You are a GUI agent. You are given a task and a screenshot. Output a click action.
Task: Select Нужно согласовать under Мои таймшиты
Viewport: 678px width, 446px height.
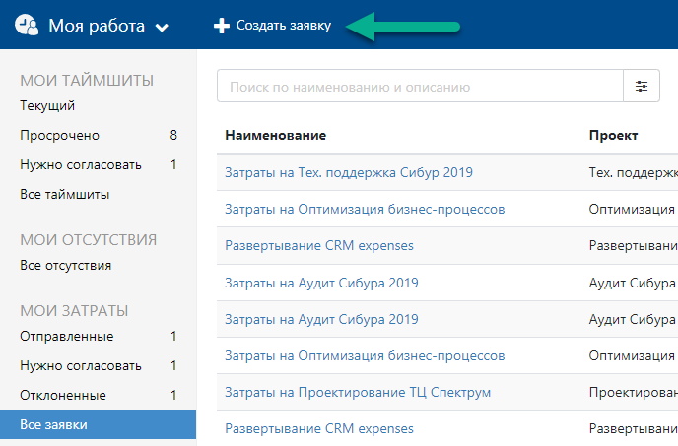pyautogui.click(x=99, y=164)
